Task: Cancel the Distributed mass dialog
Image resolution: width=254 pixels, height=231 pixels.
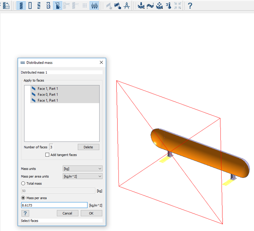Action: click(x=67, y=213)
